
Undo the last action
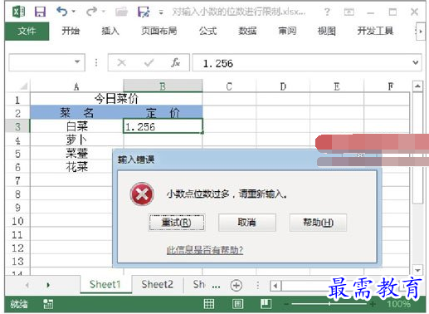coord(61,12)
